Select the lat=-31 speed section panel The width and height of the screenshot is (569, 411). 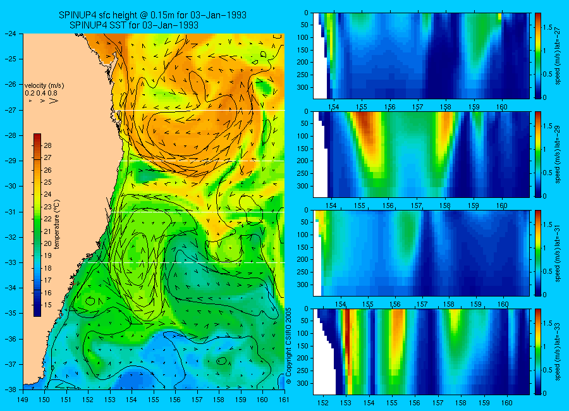(421, 253)
